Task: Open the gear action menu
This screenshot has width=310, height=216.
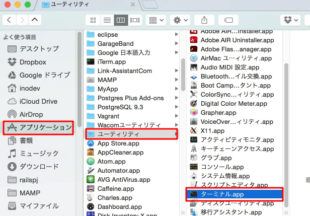Action: pyautogui.click(x=180, y=20)
